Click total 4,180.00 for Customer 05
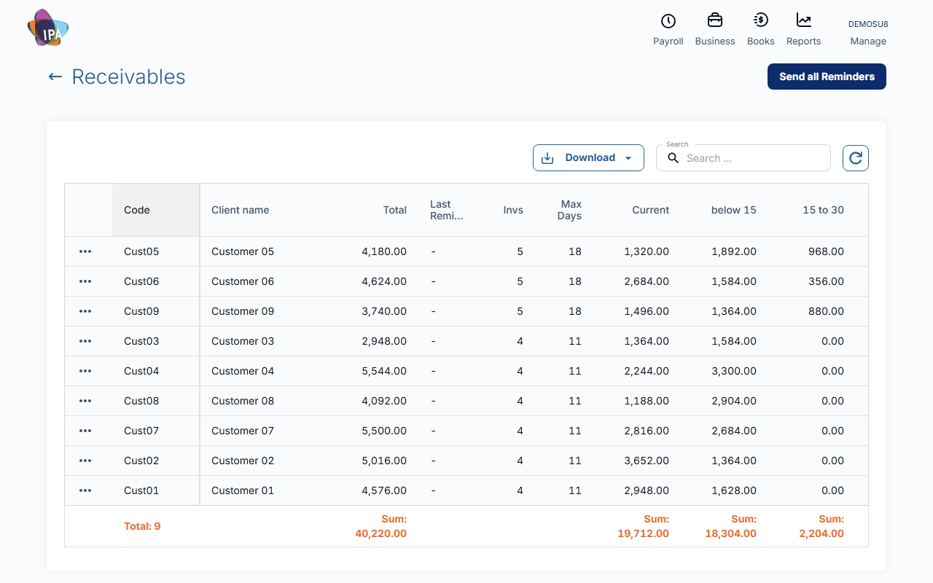The image size is (933, 583). 384,251
